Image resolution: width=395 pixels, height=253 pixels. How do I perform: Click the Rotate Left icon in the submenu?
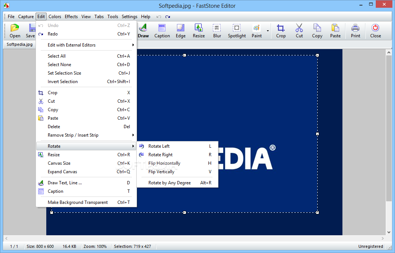[141, 146]
